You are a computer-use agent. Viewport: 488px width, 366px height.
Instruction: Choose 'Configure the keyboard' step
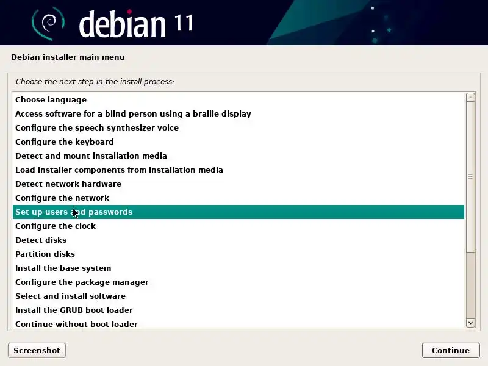coord(239,142)
